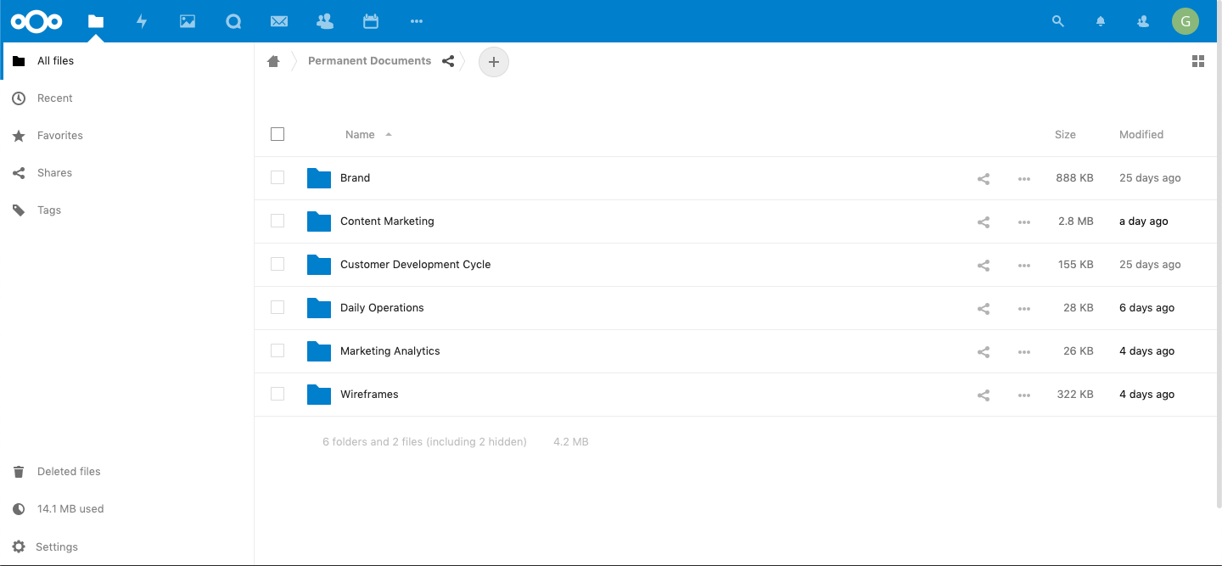Open the Files app icon
This screenshot has height=566, width=1222.
(x=96, y=21)
